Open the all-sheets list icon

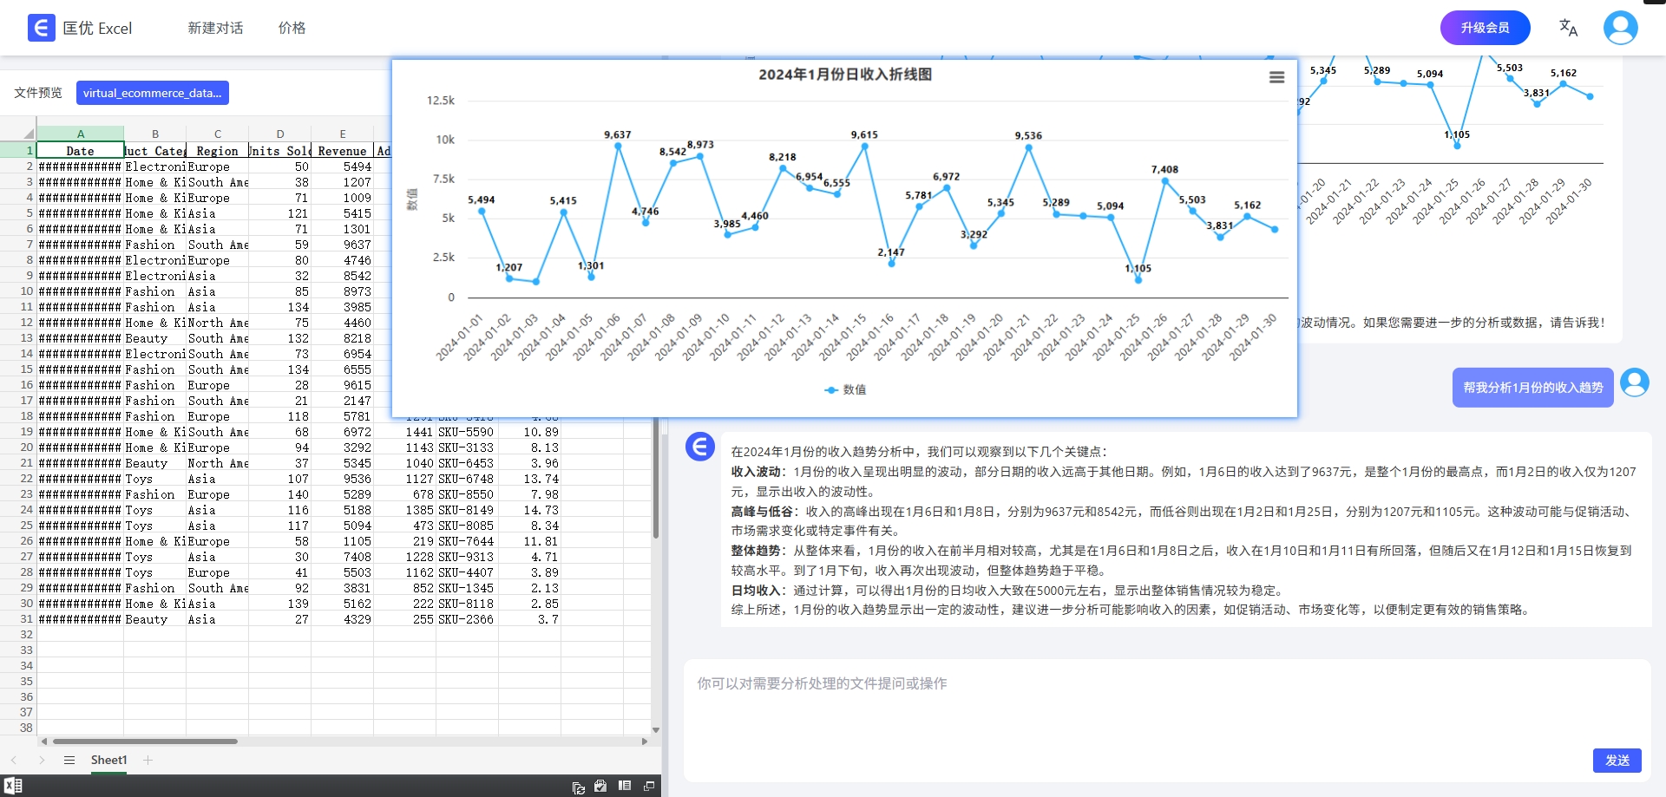[69, 761]
